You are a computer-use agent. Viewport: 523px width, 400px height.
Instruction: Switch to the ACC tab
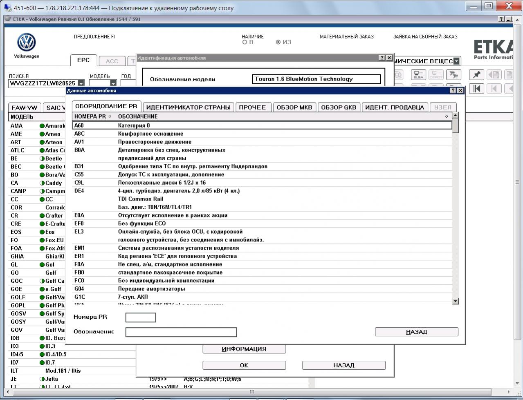112,61
